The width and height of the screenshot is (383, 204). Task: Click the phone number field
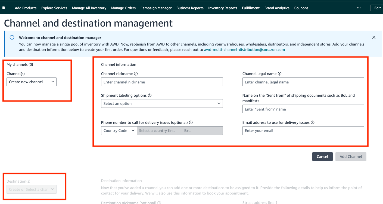pos(159,131)
